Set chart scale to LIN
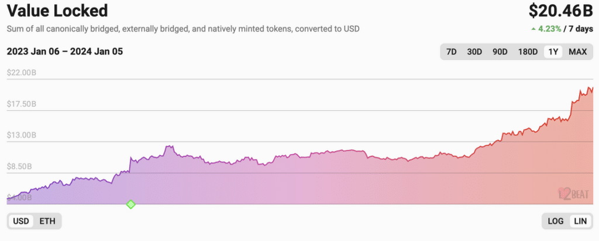 tap(580, 221)
